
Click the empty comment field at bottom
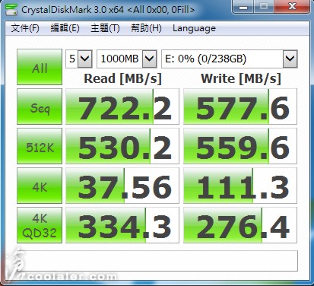[157, 261]
